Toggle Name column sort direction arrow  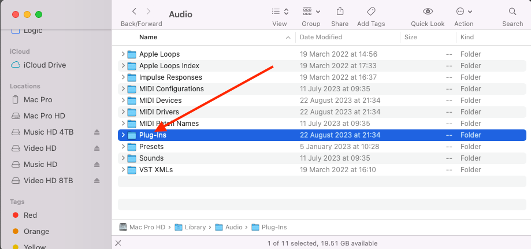[288, 38]
